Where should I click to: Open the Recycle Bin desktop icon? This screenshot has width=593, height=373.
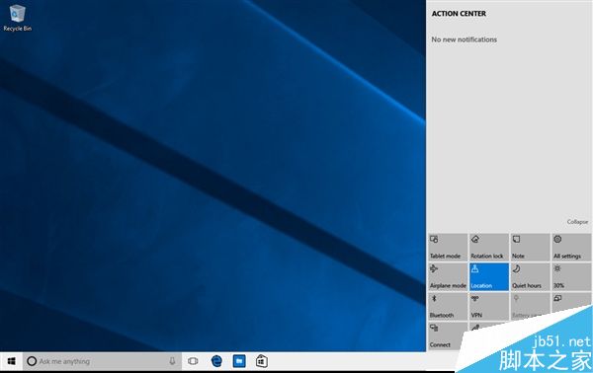click(x=17, y=18)
